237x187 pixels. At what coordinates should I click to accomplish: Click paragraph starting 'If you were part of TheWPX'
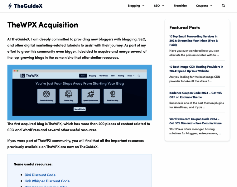click(75, 144)
